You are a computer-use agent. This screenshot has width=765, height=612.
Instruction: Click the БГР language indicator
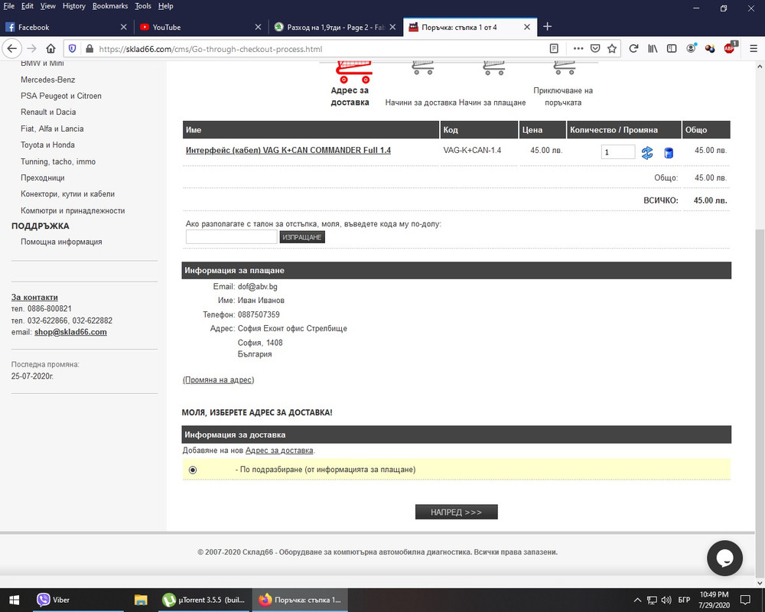[x=684, y=600]
